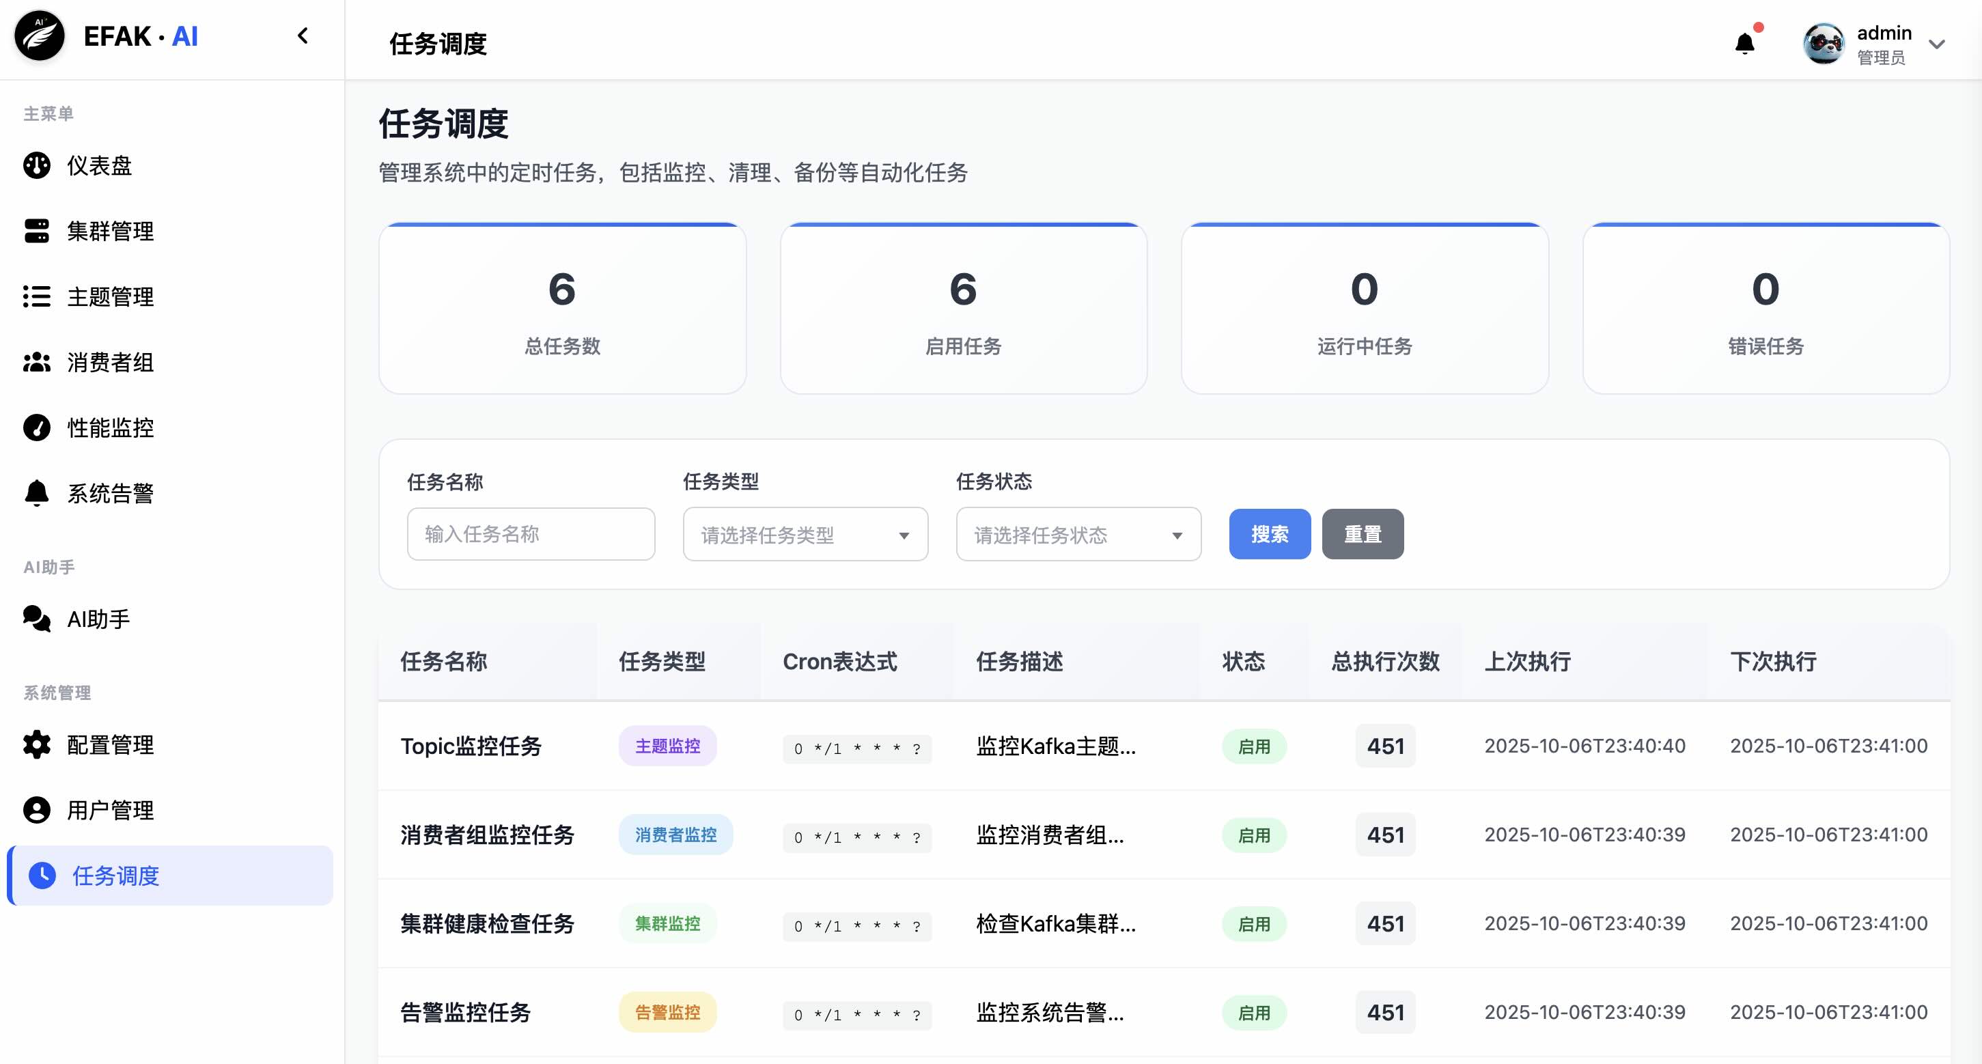The height and width of the screenshot is (1064, 1982).
Task: Click the gray Reset button
Action: (x=1362, y=534)
